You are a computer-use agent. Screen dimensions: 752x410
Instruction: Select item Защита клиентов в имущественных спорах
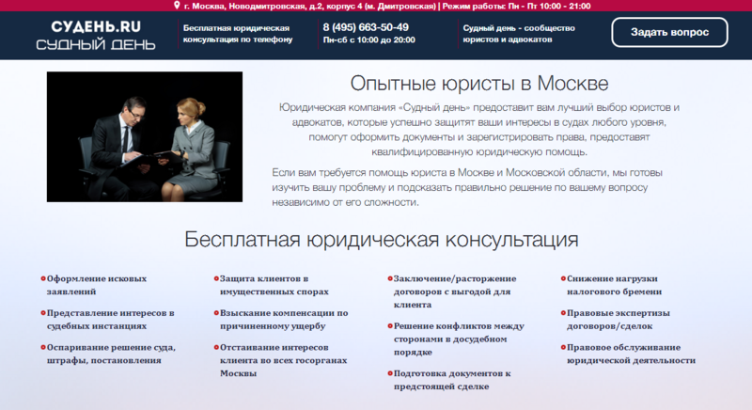274,285
